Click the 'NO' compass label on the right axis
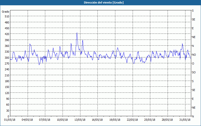 click(x=194, y=55)
